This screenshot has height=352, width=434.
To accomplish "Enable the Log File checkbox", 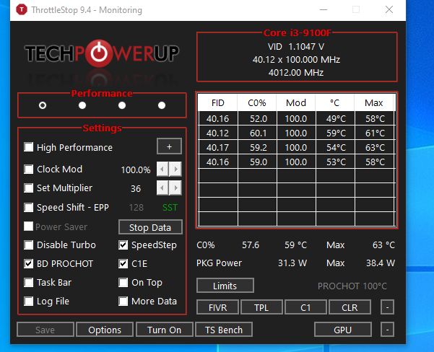I will click(x=28, y=301).
